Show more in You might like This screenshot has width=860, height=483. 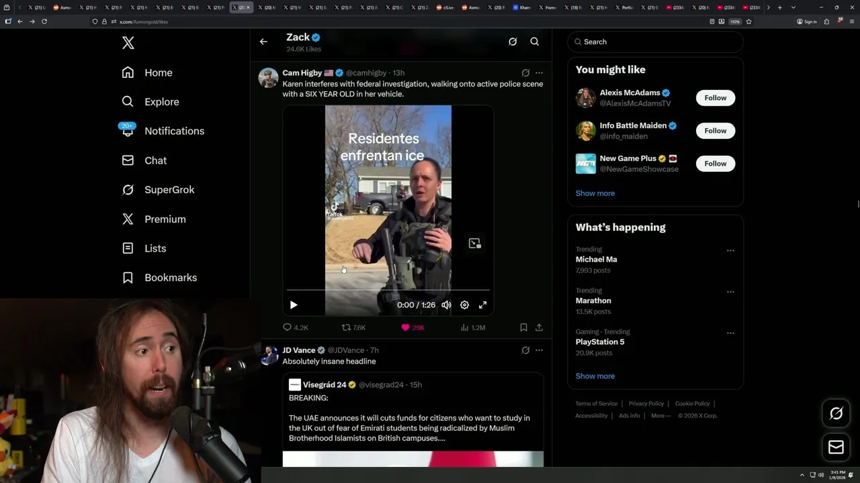click(x=595, y=193)
